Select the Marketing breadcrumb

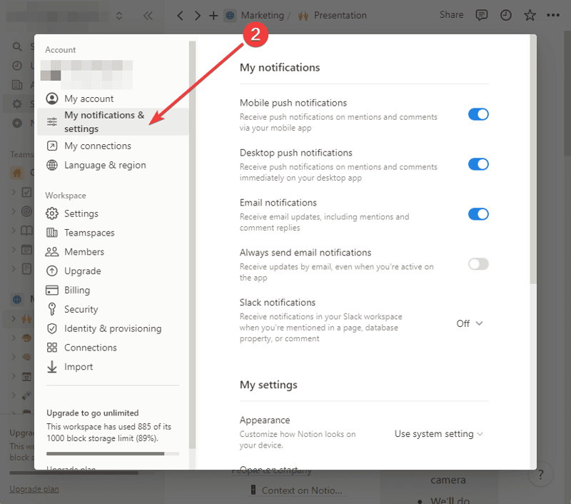[263, 14]
